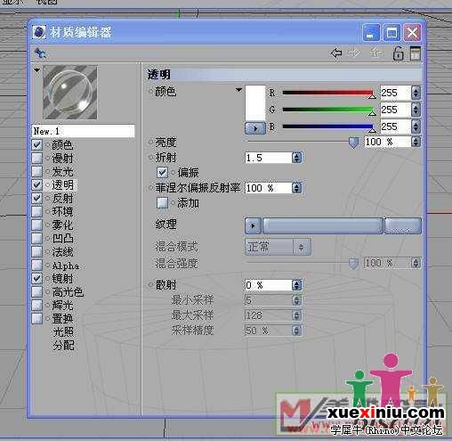Click the texture arrow button next to 纹理

(253, 226)
